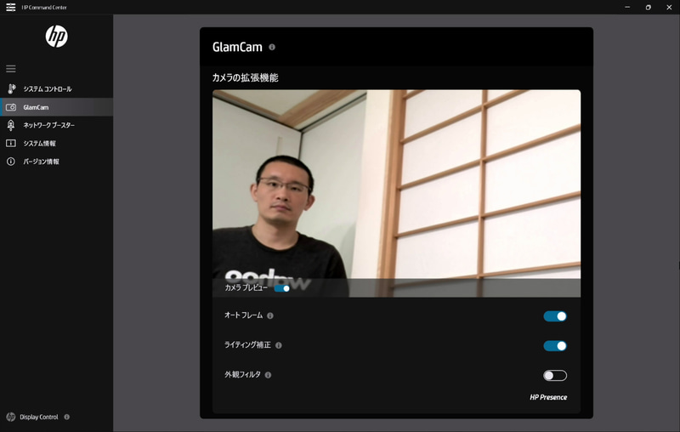The height and width of the screenshot is (432, 680).
Task: Open バージョン情報 page
Action: tap(56, 162)
